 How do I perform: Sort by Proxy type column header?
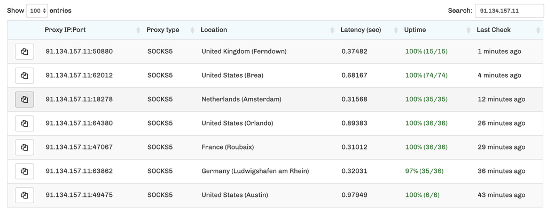click(x=163, y=30)
